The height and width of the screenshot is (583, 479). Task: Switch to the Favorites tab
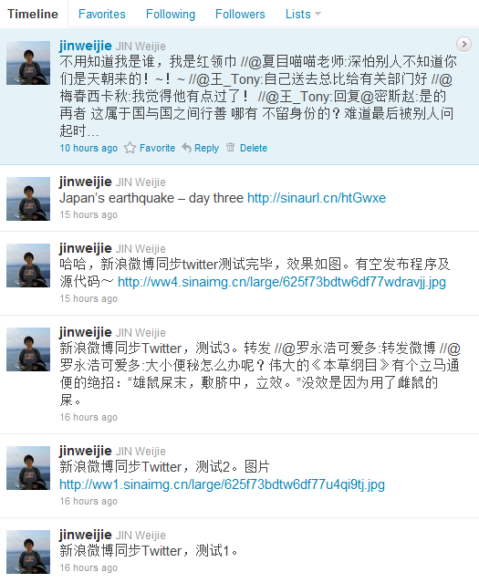coord(102,14)
